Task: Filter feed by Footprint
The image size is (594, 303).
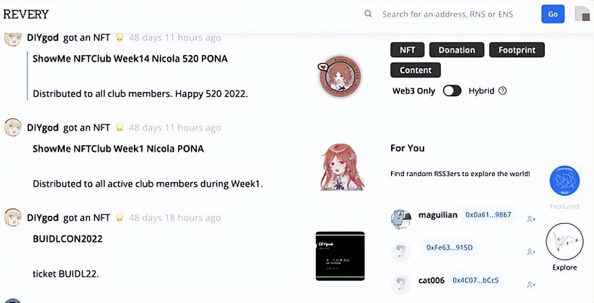Action: point(516,50)
